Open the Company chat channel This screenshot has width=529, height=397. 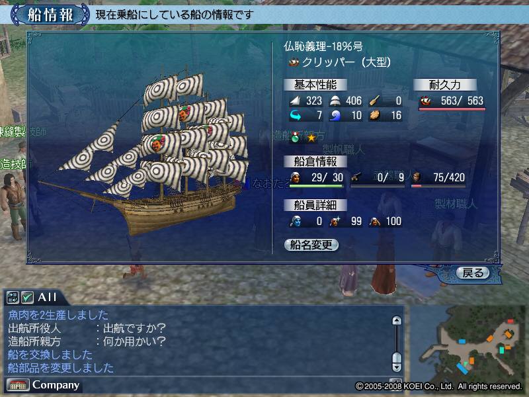(56, 385)
